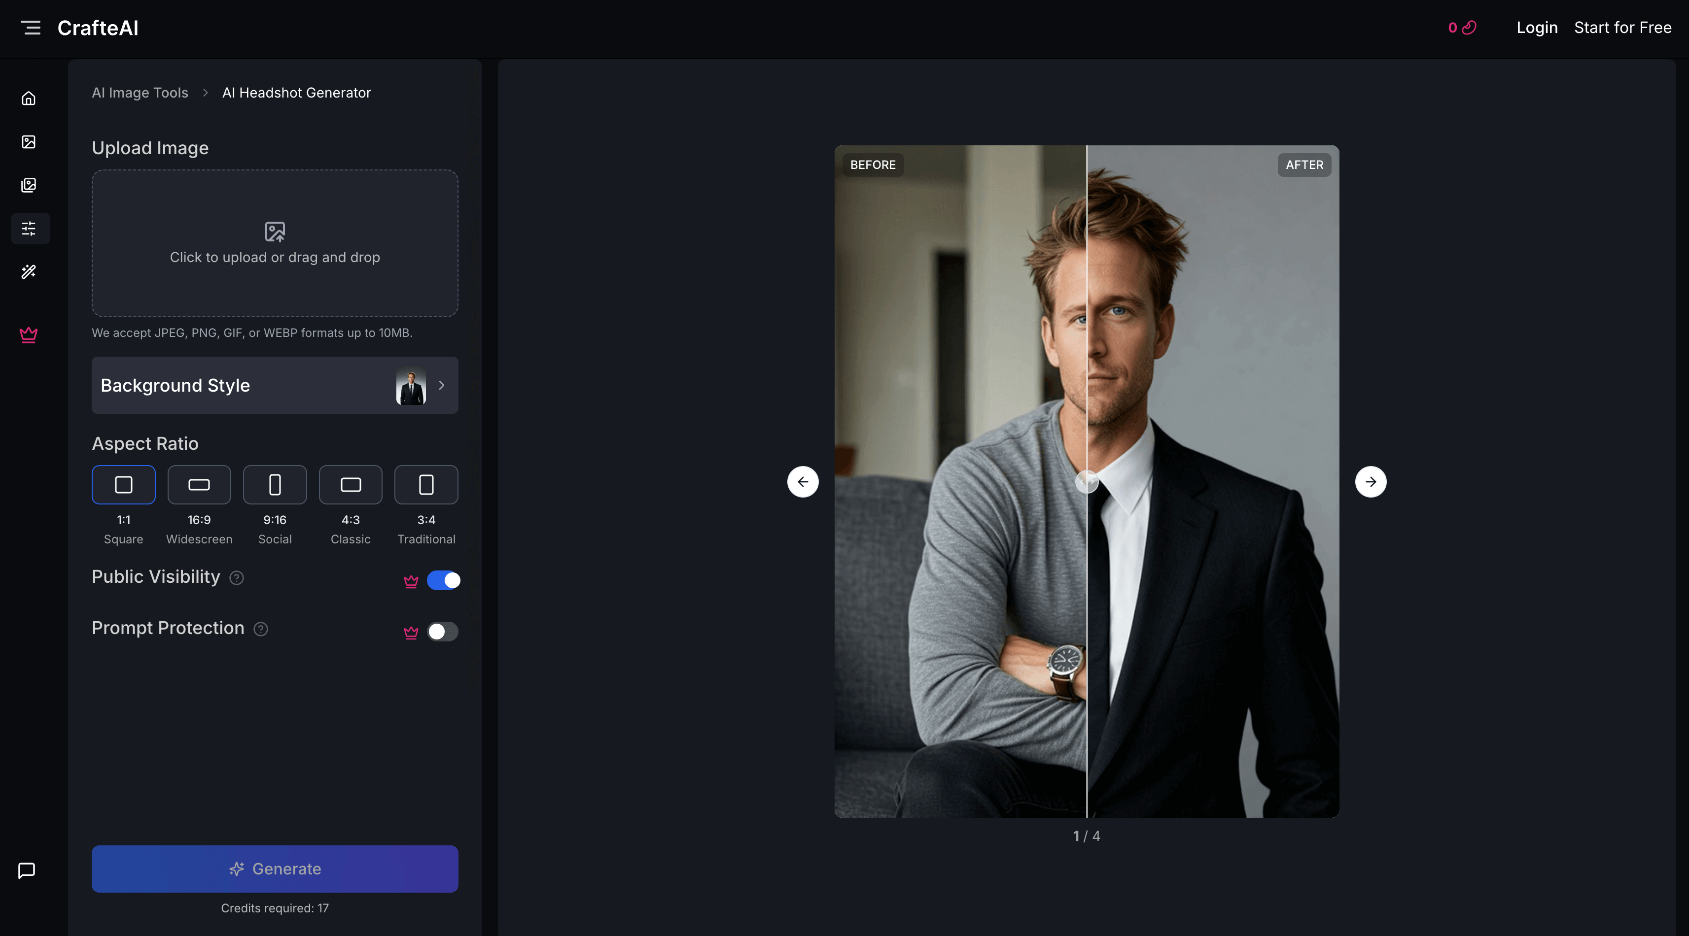This screenshot has width=1689, height=936.
Task: Disable the Public Visibility toggle
Action: 444,580
